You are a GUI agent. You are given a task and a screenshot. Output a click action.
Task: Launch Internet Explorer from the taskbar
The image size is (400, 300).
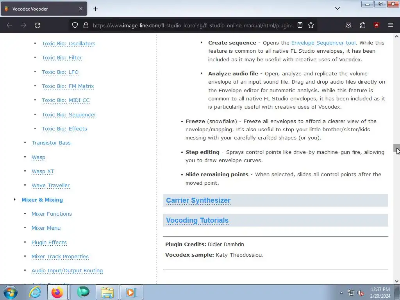tap(35, 292)
